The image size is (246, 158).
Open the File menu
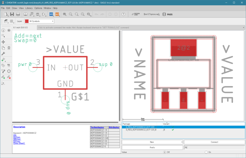[3, 8]
